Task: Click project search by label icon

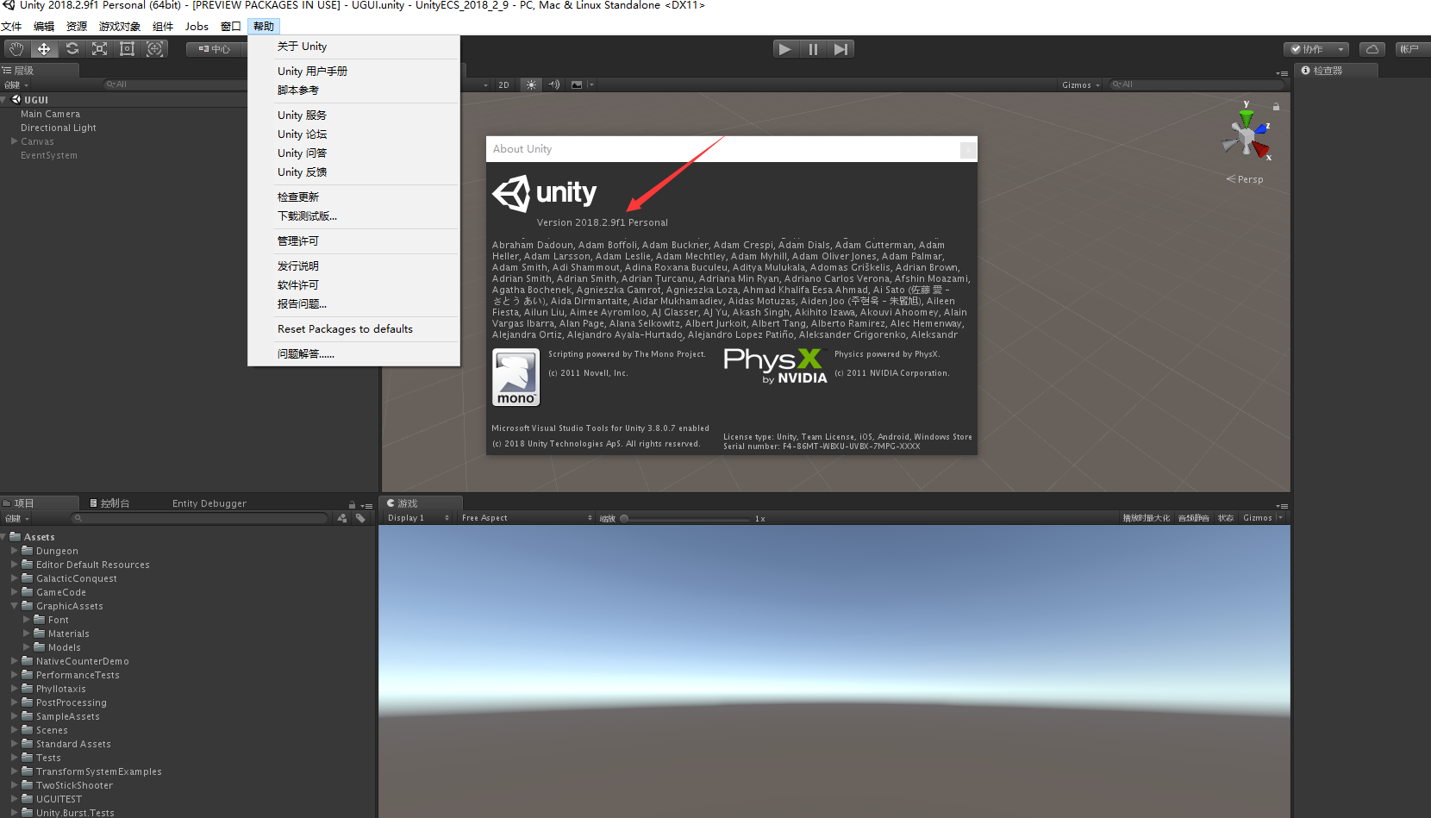Action: click(360, 519)
